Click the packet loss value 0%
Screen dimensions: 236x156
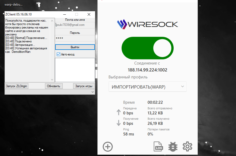click(150, 134)
